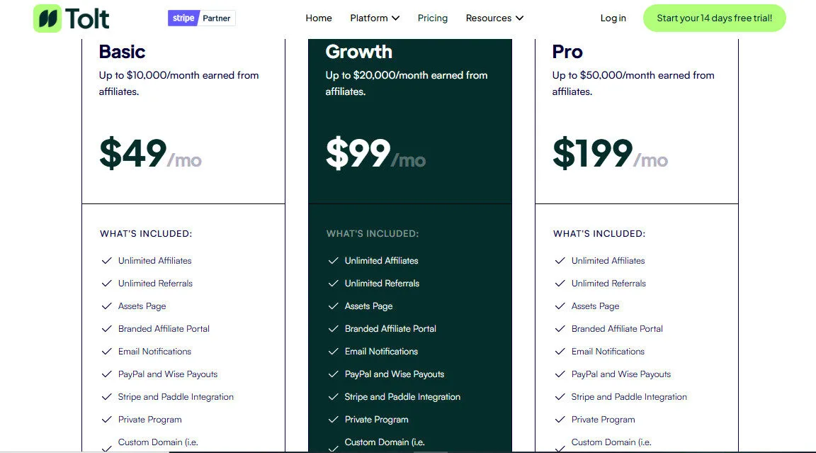The height and width of the screenshot is (453, 816).
Task: Open the Platform chevron arrow
Action: click(396, 18)
